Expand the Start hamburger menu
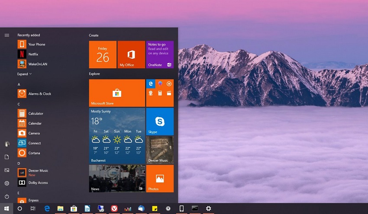Screen dimensions: 368x214 coord(7,35)
